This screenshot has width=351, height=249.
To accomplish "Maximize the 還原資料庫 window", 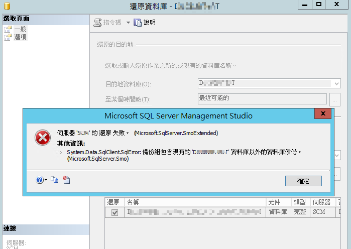I will (x=319, y=5).
